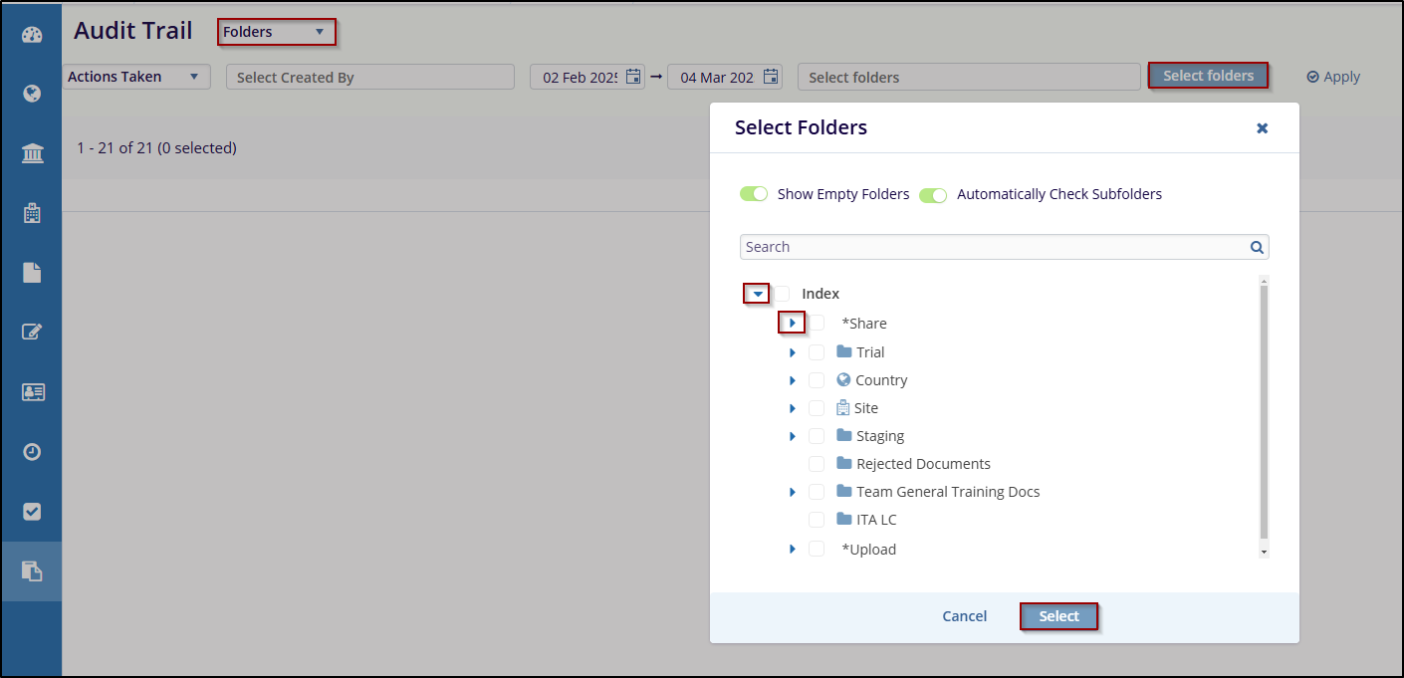Viewport: 1404px width, 678px height.
Task: Open the dashboard gauge icon in sidebar
Action: [32, 35]
